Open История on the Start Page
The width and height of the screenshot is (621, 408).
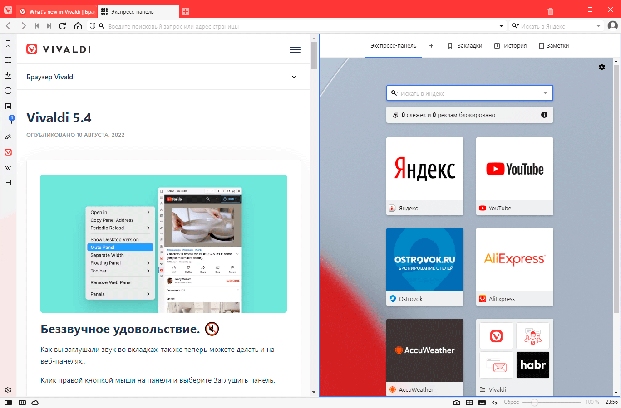click(510, 46)
